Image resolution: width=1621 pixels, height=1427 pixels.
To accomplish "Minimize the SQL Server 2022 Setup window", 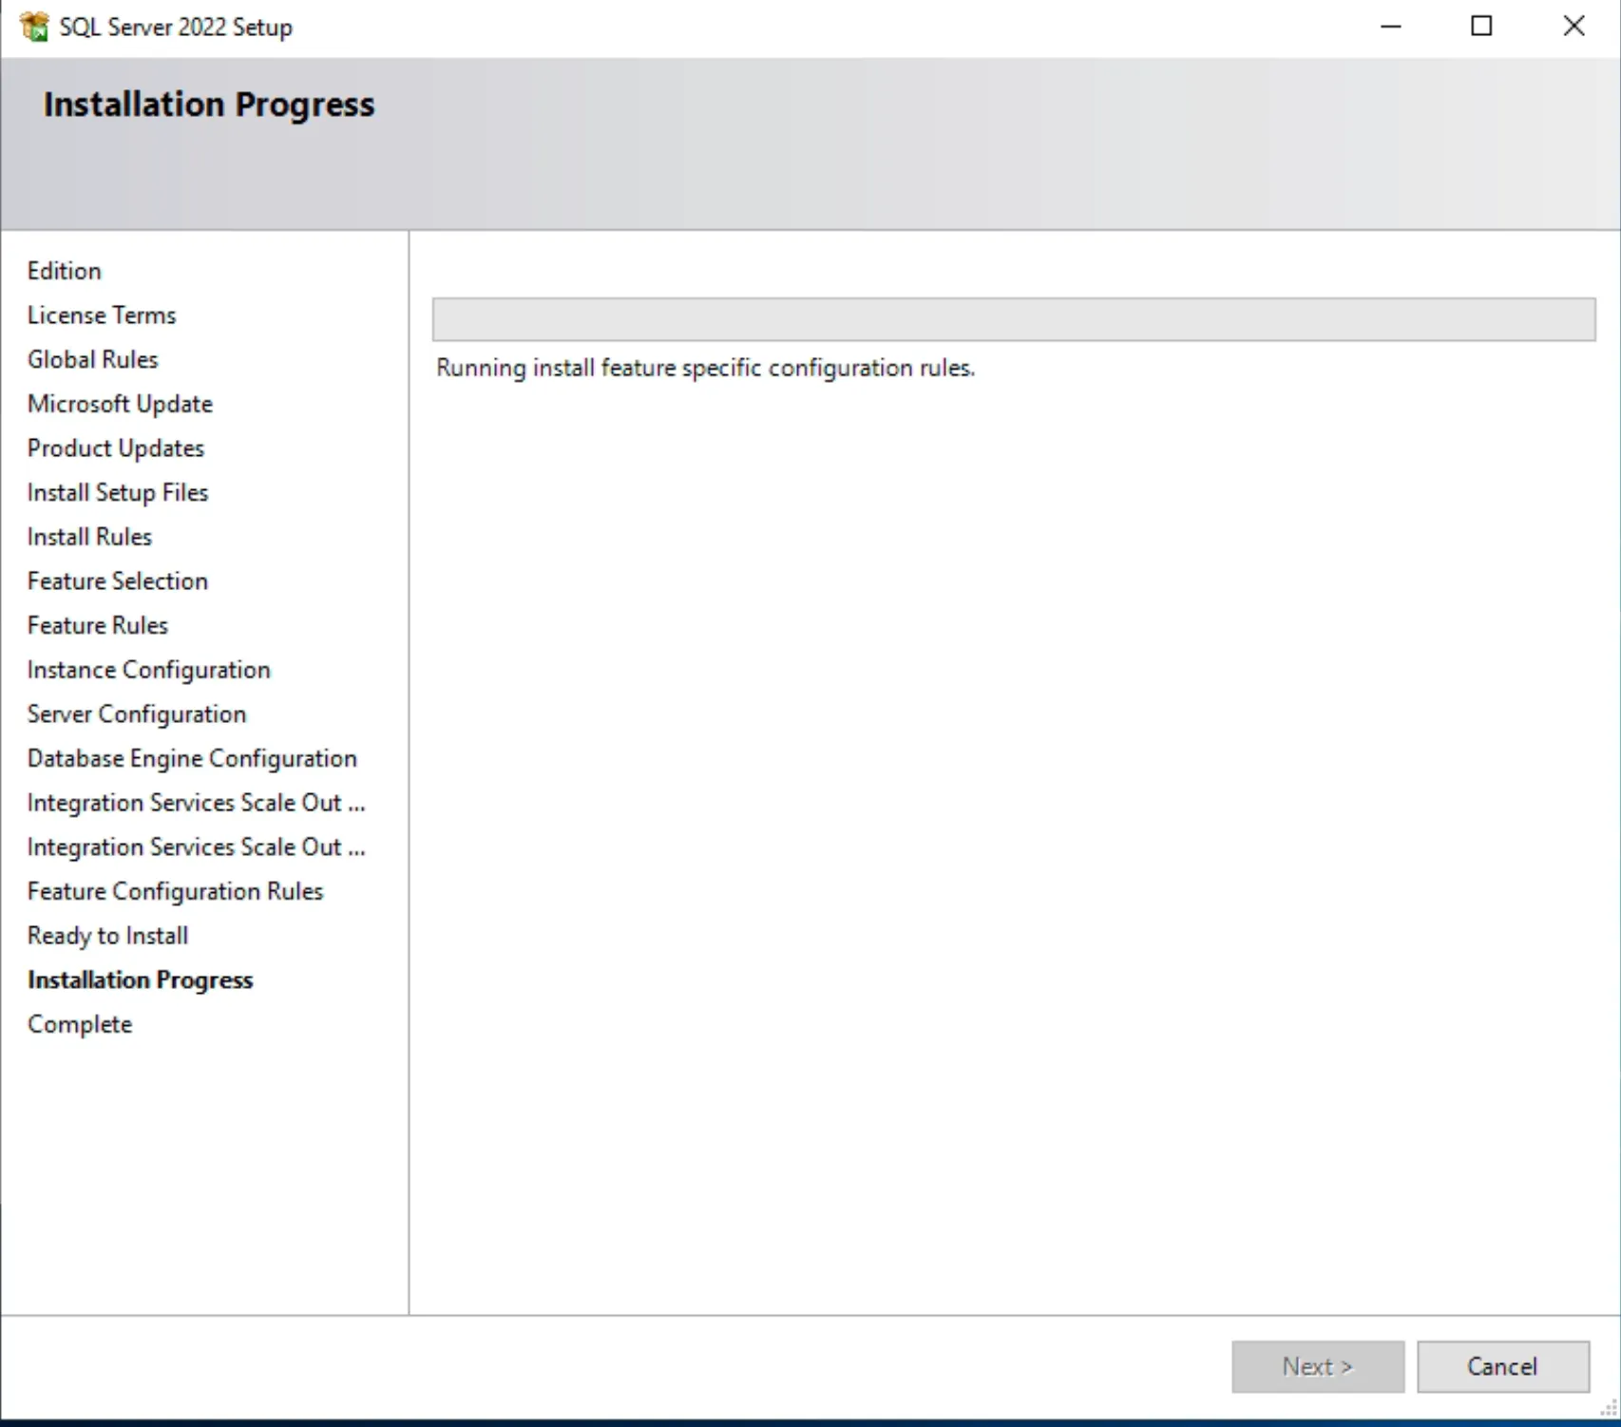I will click(x=1391, y=27).
